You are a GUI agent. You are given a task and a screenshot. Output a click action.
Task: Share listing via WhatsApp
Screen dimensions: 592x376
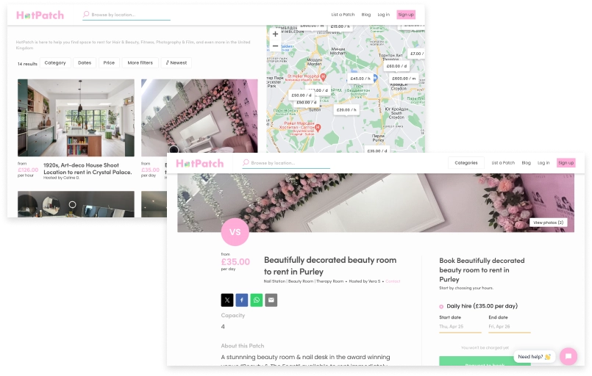(257, 300)
